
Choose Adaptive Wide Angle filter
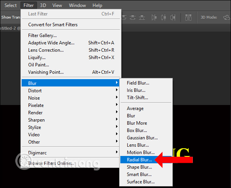[x=71, y=43]
